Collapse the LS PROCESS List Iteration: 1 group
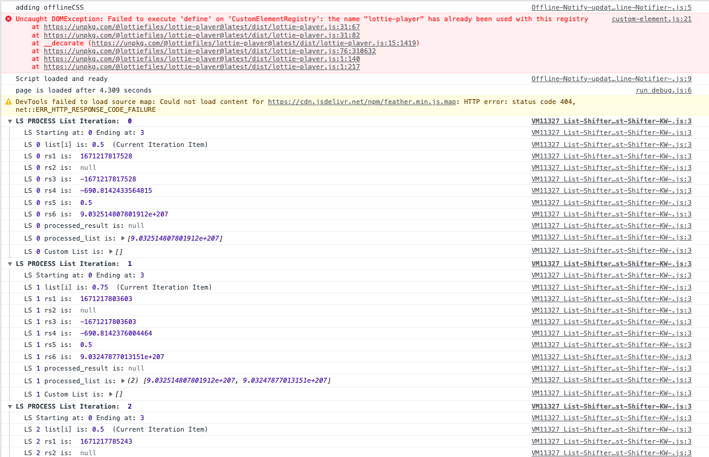709x457 pixels. 10,264
